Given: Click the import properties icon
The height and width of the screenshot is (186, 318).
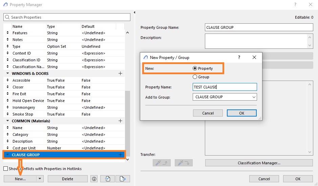Looking at the screenshot, I should pyautogui.click(x=107, y=179).
